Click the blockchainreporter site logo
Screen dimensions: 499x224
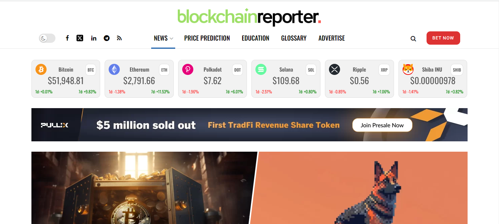click(x=249, y=17)
